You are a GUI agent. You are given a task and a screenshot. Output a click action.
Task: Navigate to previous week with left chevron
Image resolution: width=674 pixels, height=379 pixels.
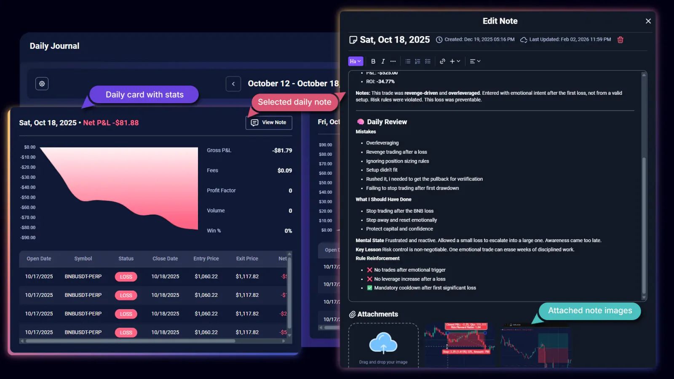(x=233, y=84)
